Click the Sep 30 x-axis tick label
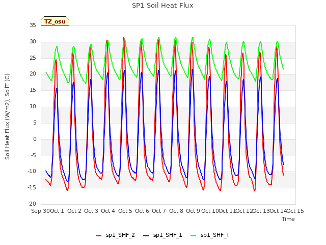 point(40,211)
